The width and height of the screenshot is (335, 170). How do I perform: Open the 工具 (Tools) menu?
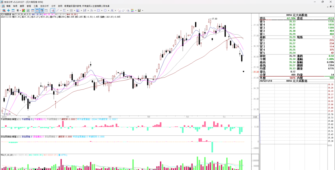[35, 6]
